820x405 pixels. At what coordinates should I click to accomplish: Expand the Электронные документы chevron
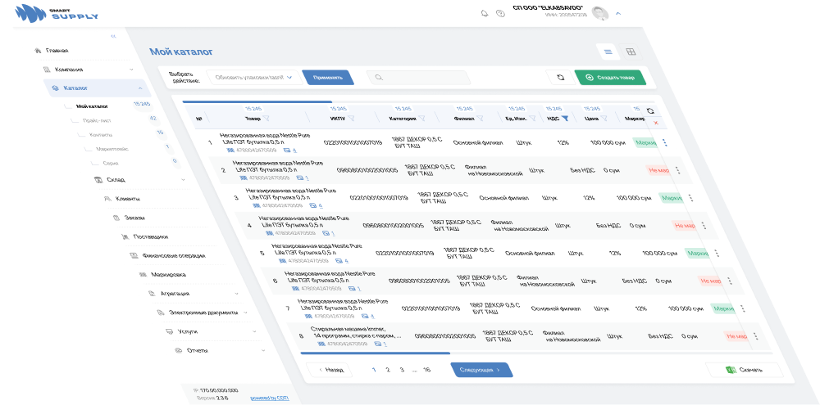[x=246, y=313]
